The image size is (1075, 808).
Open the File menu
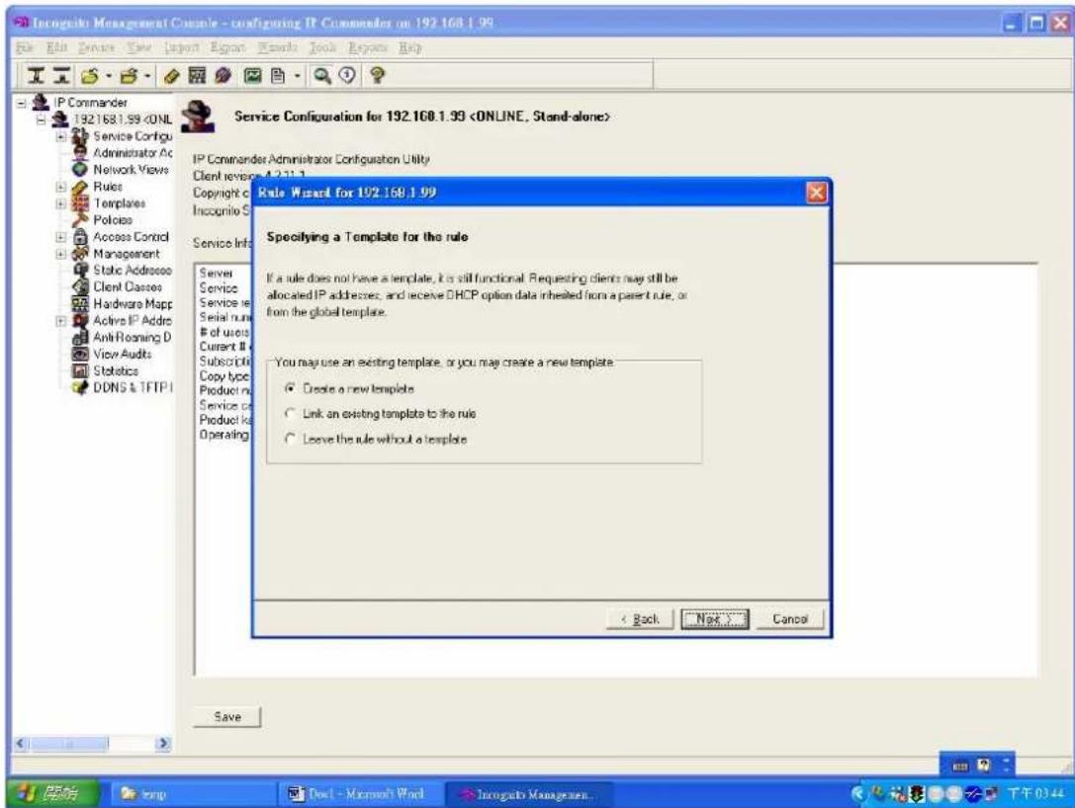point(25,47)
